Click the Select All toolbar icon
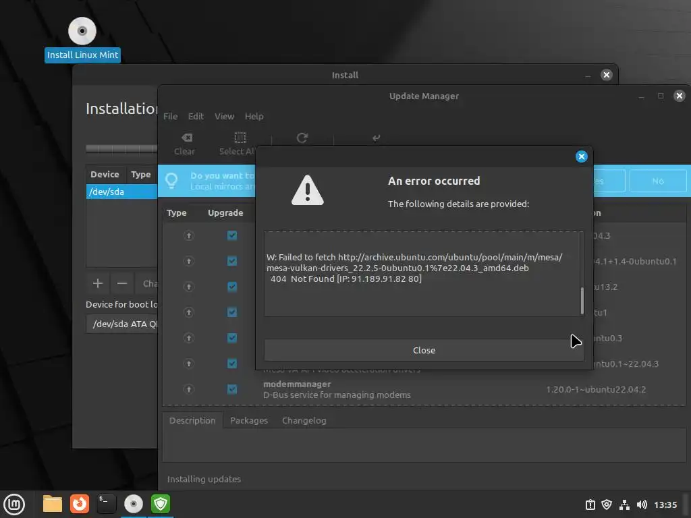This screenshot has height=518, width=691. tap(240, 138)
